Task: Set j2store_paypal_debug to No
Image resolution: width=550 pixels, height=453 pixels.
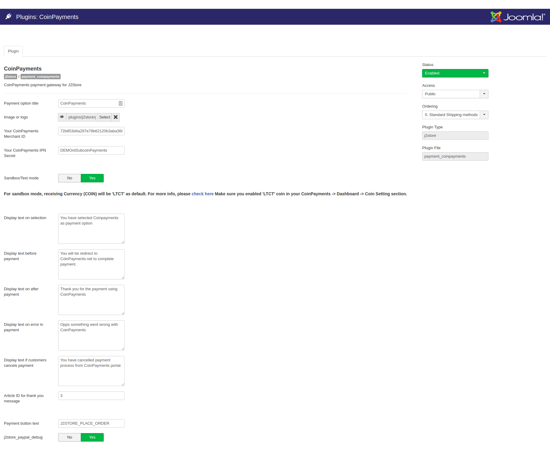Action: pos(70,437)
